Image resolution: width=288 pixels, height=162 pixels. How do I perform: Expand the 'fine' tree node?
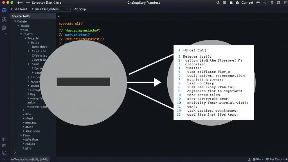click(23, 114)
